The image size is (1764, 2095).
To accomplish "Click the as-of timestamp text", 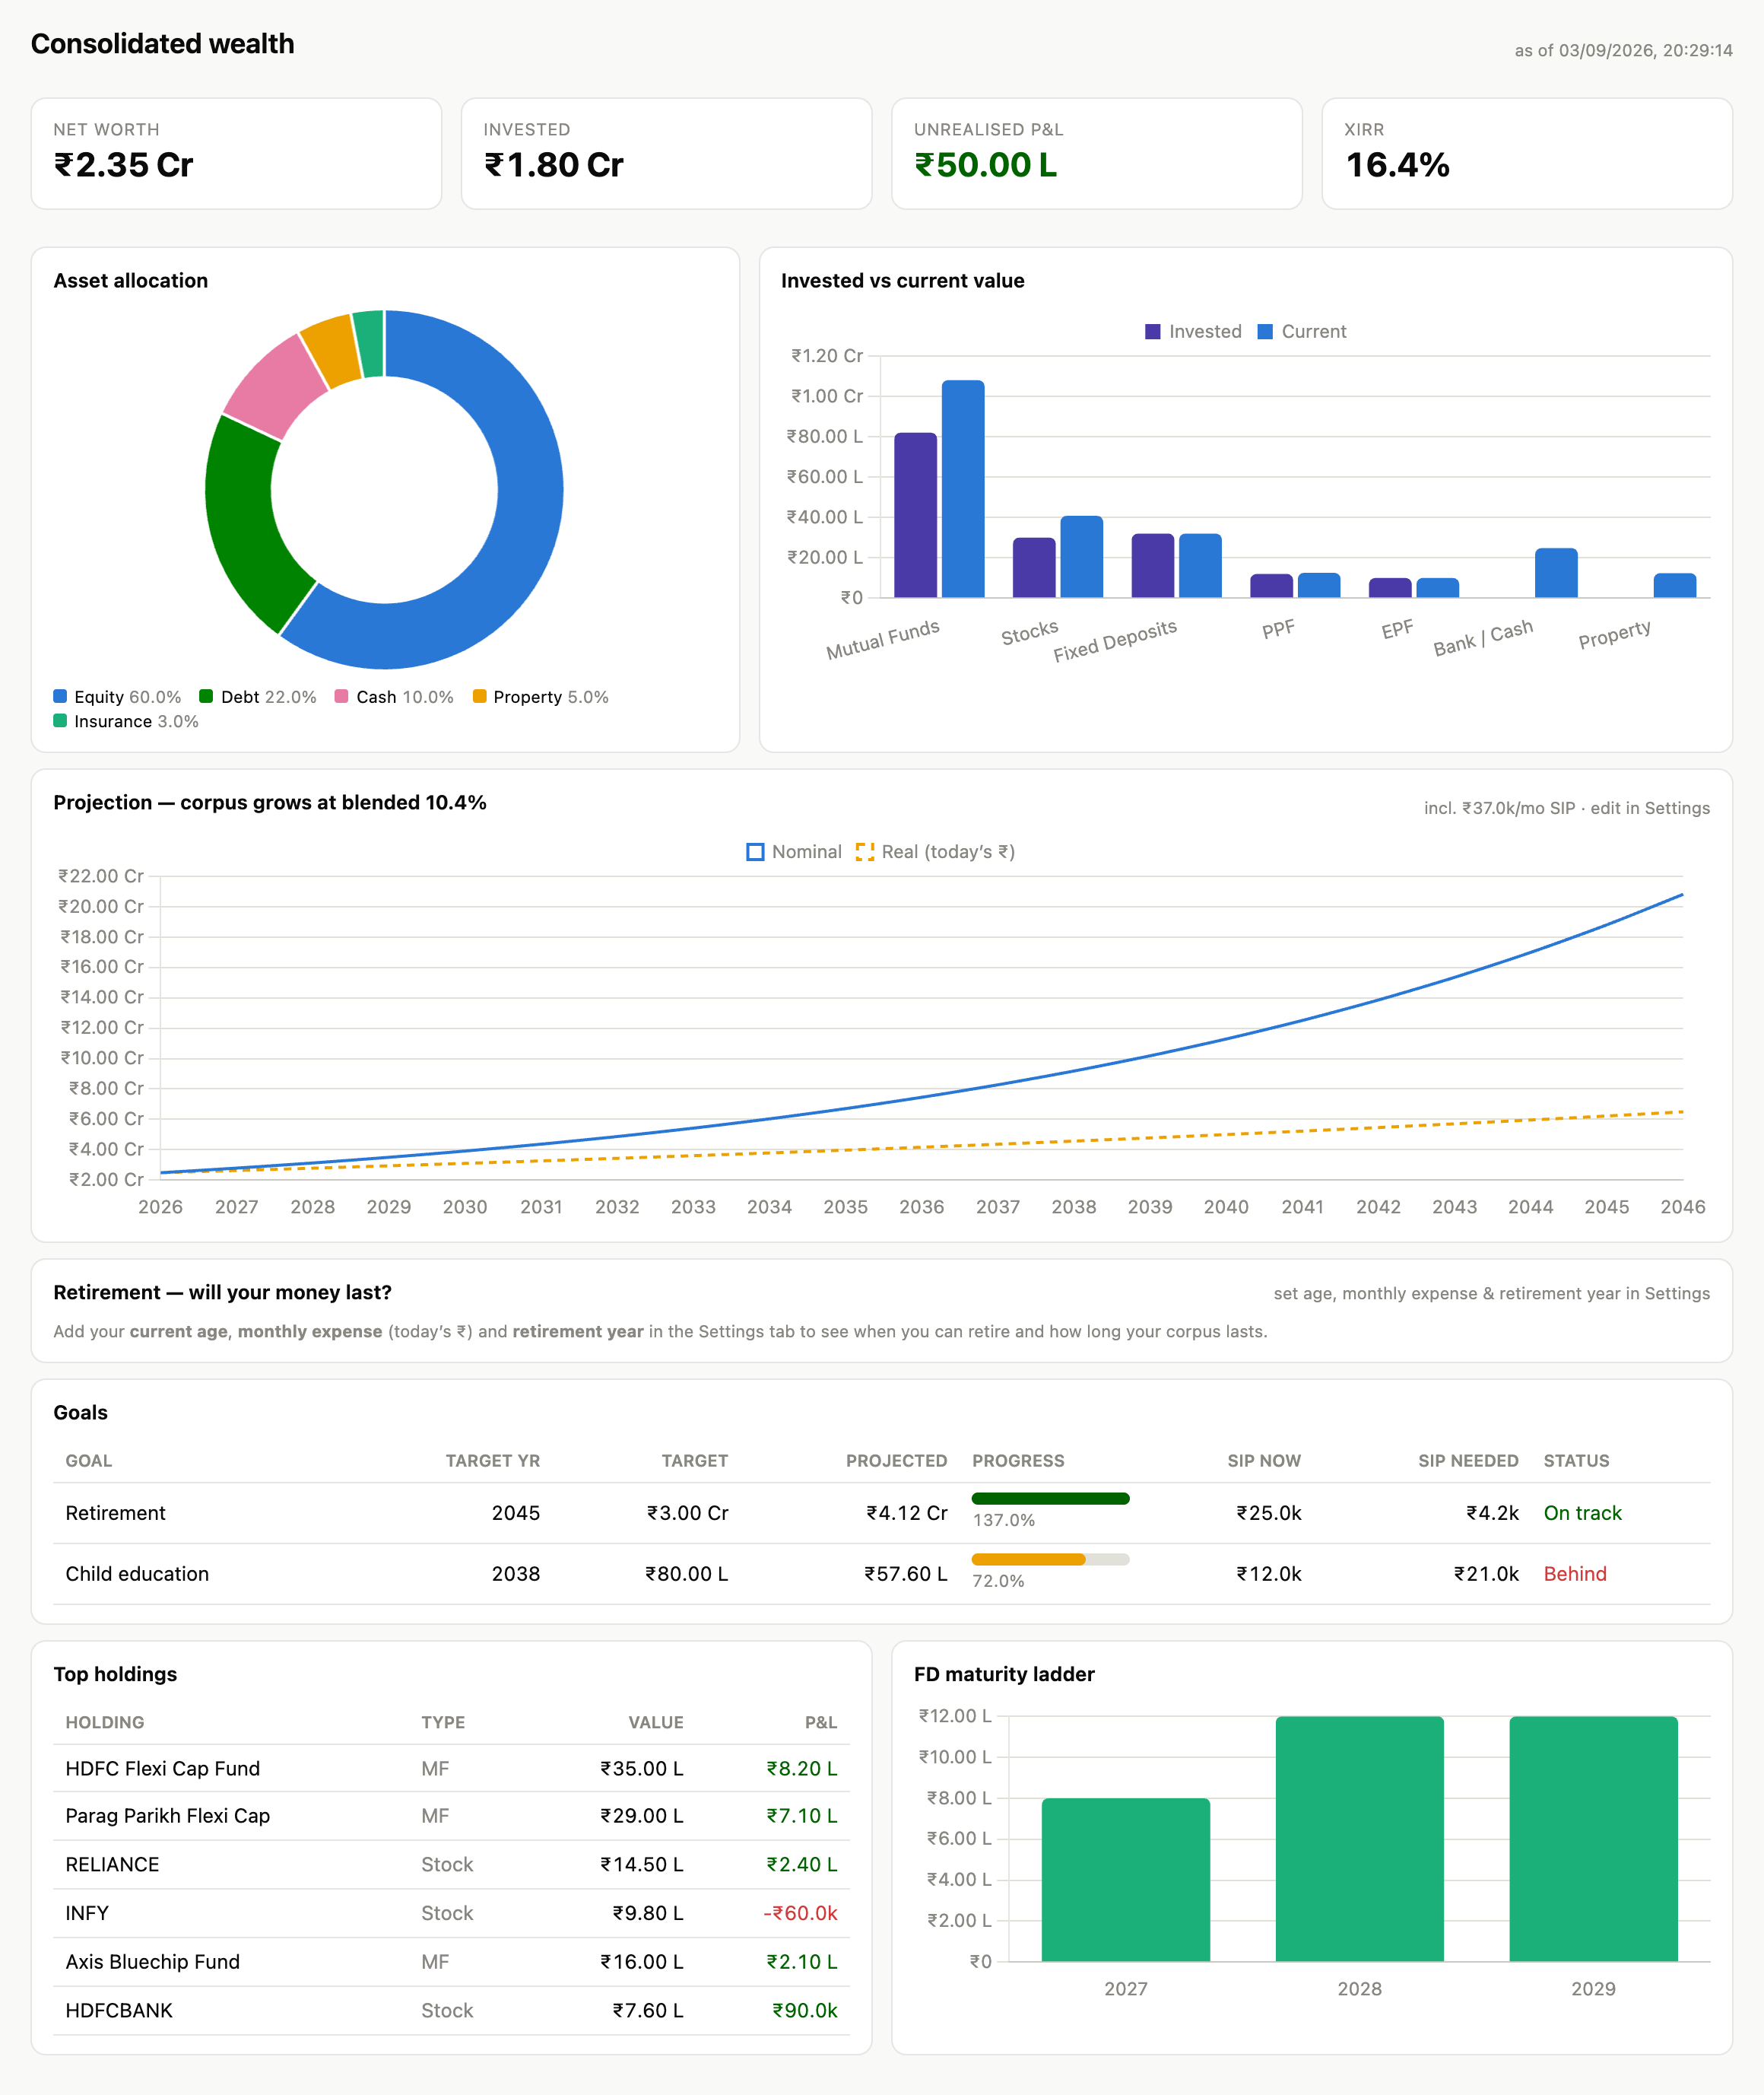I will (1623, 50).
